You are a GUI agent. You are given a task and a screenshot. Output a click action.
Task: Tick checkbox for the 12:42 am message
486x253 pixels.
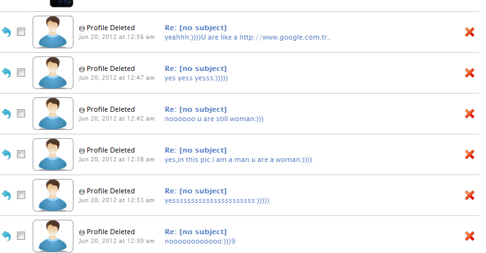coord(21,114)
